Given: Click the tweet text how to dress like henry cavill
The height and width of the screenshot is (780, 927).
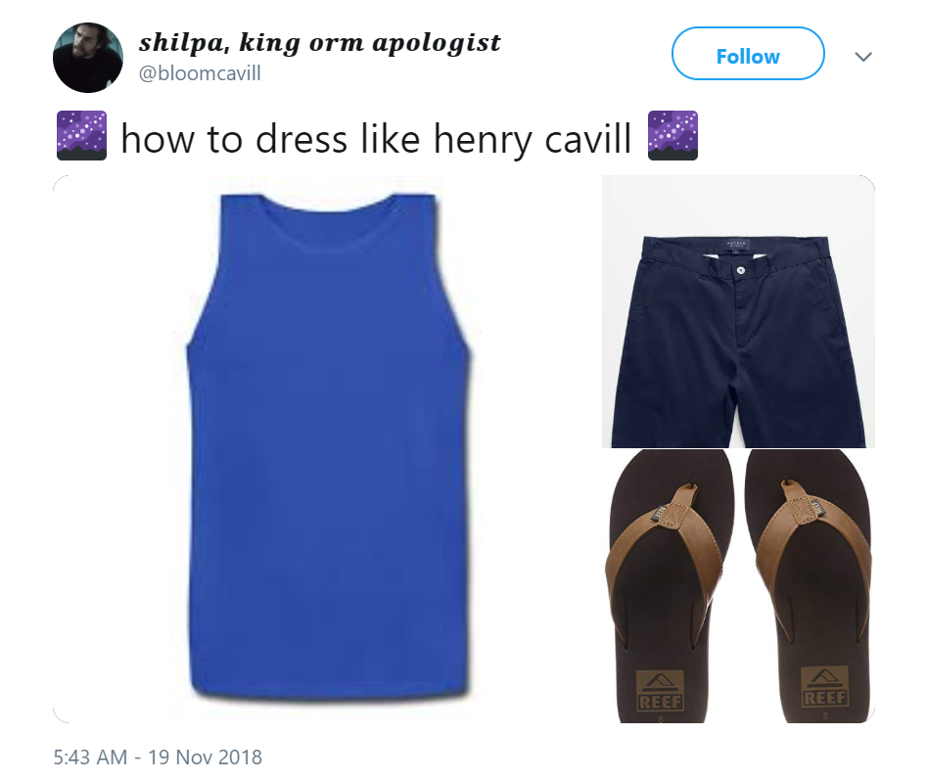Looking at the screenshot, I should coord(376,139).
